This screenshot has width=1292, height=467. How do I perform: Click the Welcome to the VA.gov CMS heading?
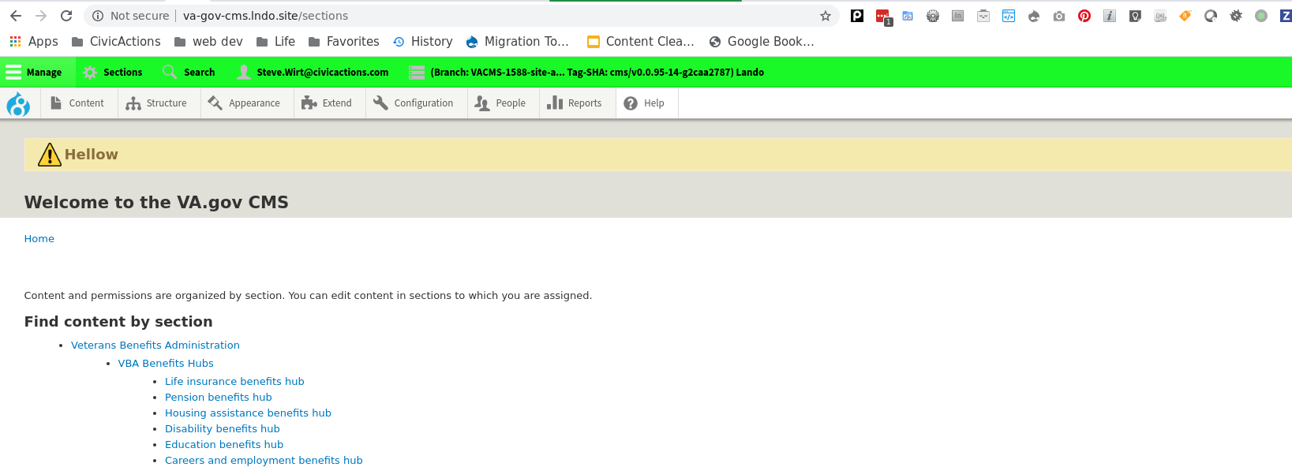[156, 203]
